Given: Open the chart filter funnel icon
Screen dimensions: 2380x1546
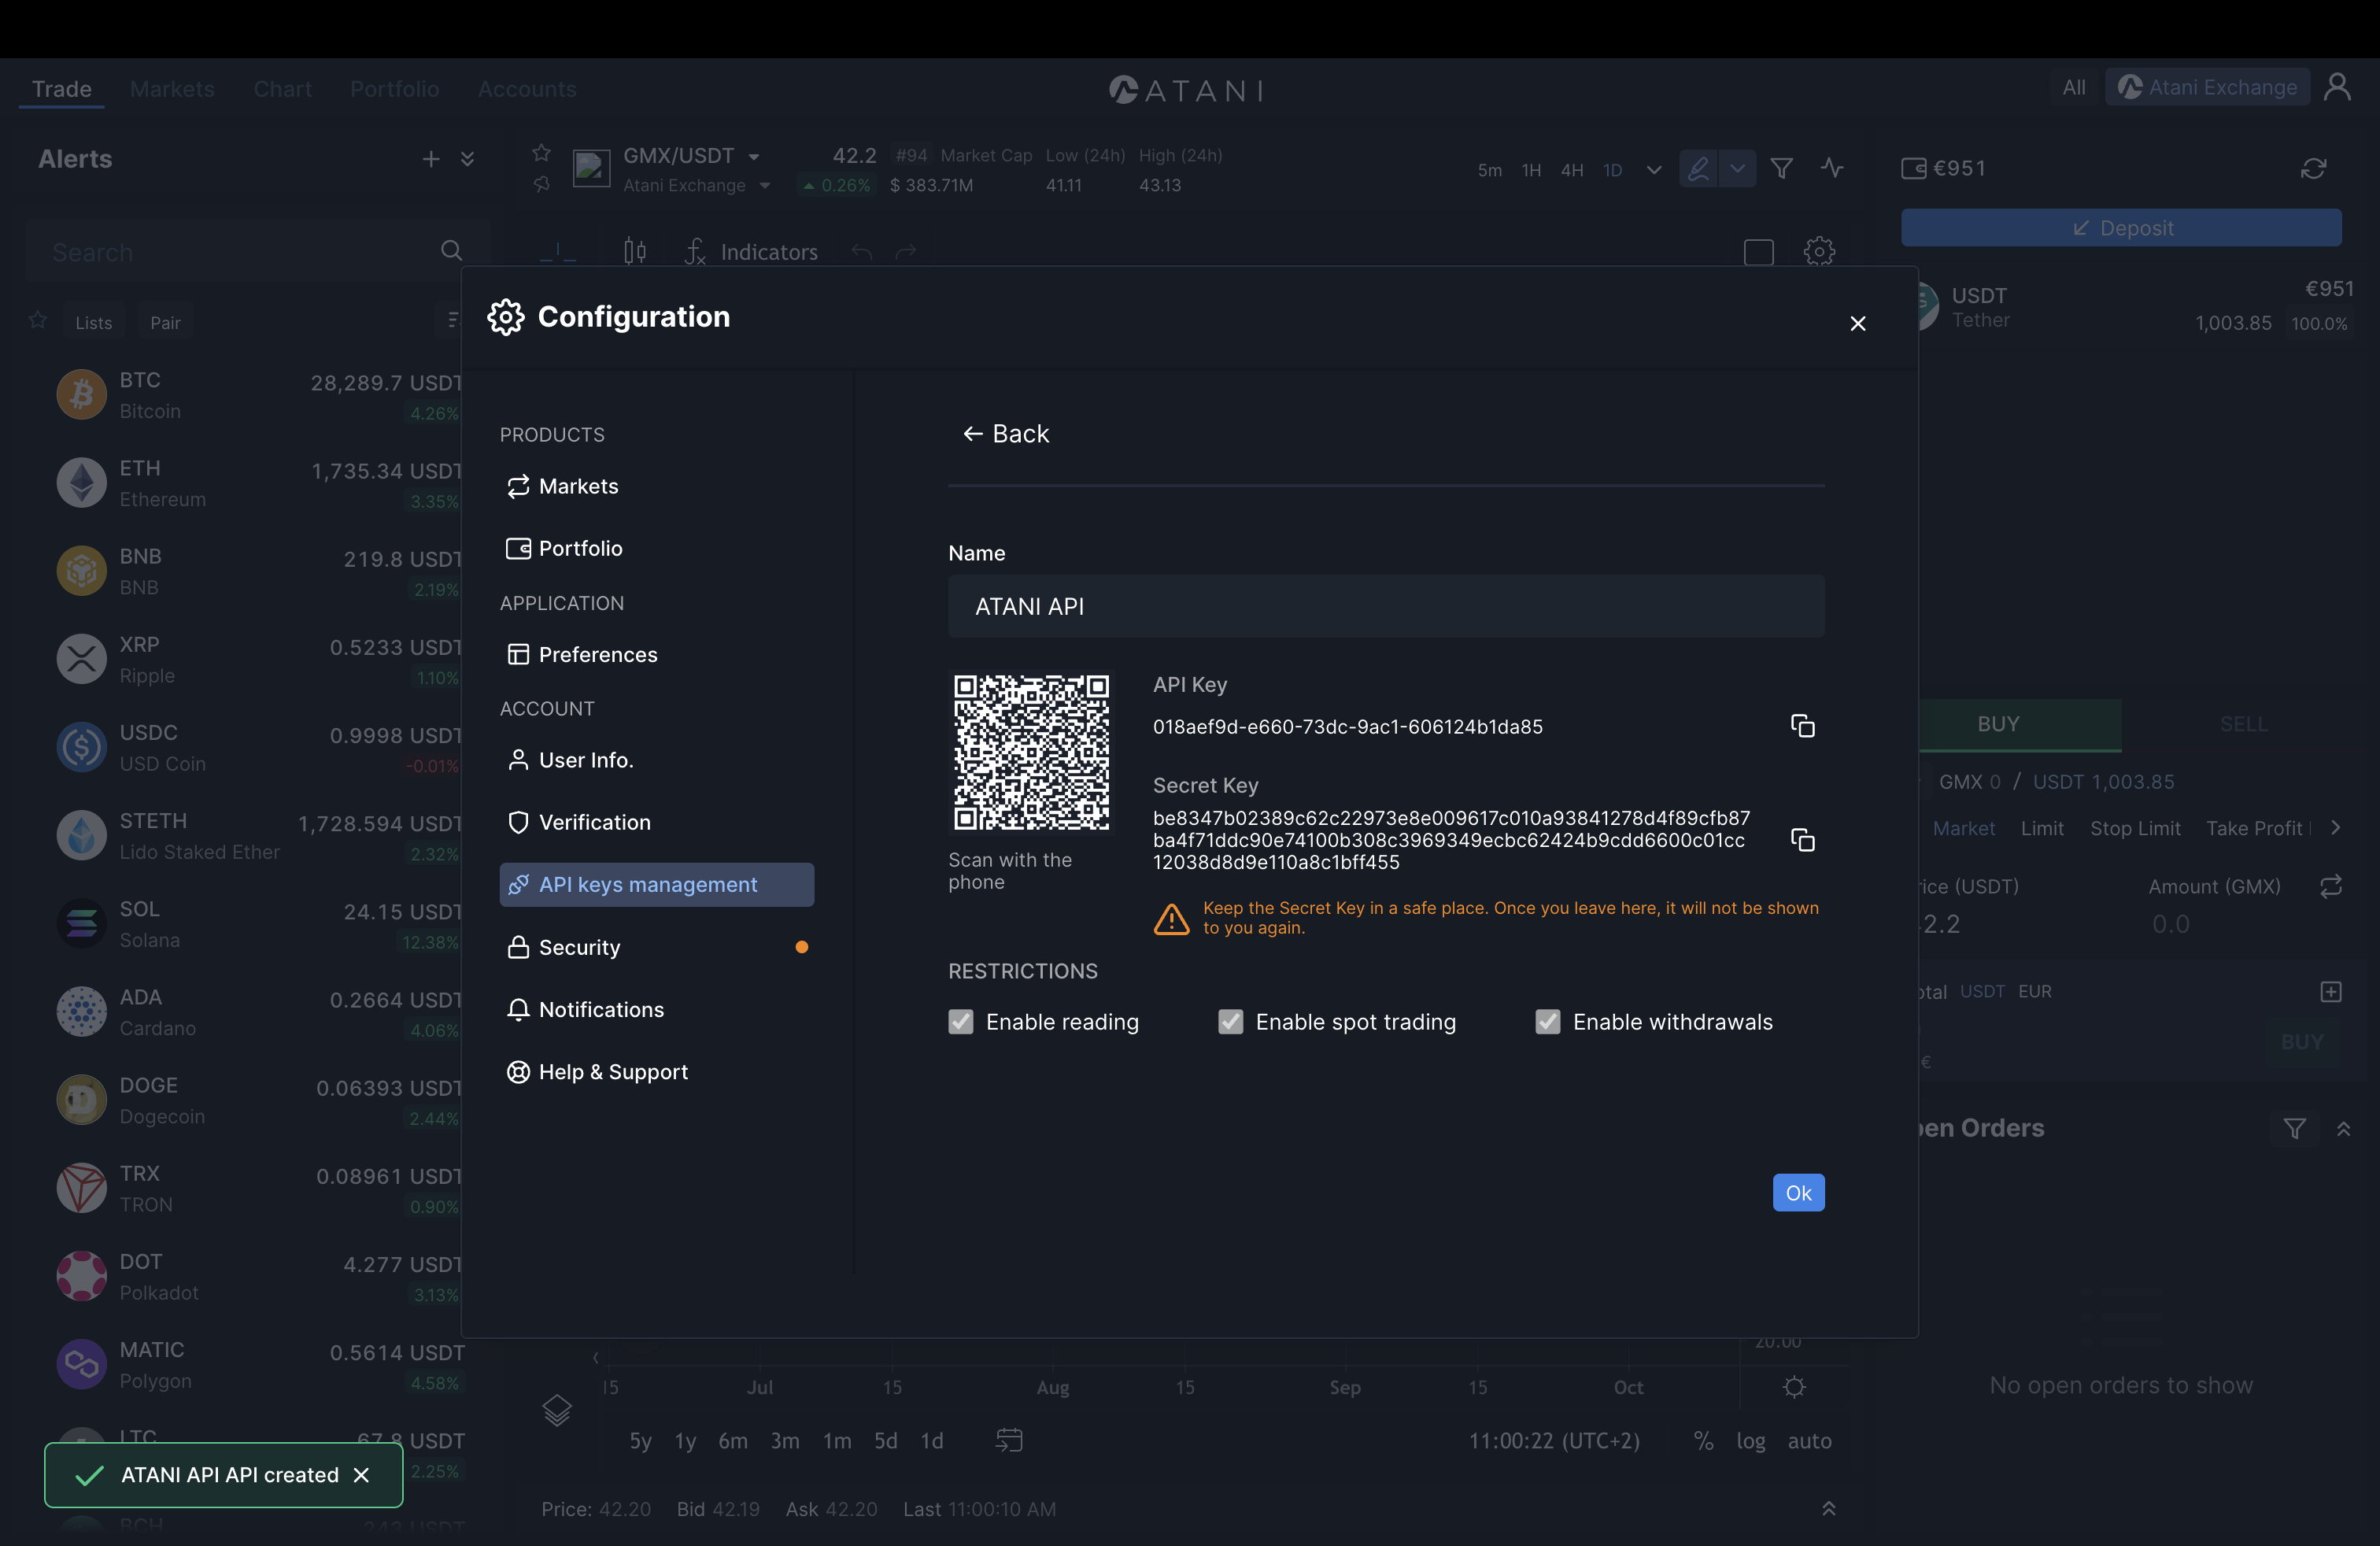Looking at the screenshot, I should (x=1781, y=168).
